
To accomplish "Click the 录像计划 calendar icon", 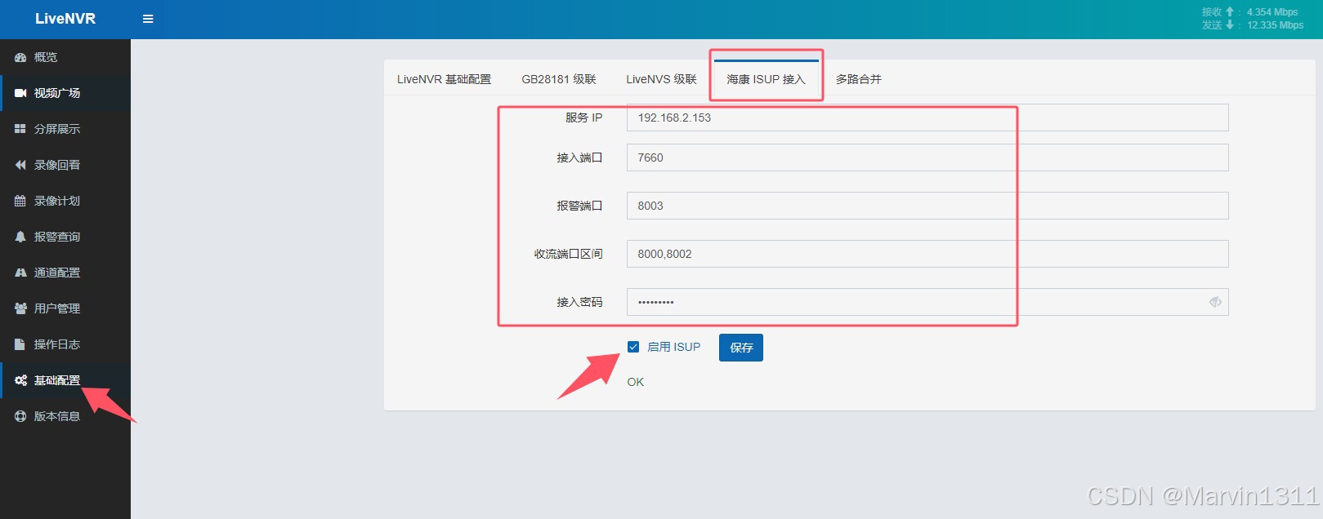I will point(20,201).
